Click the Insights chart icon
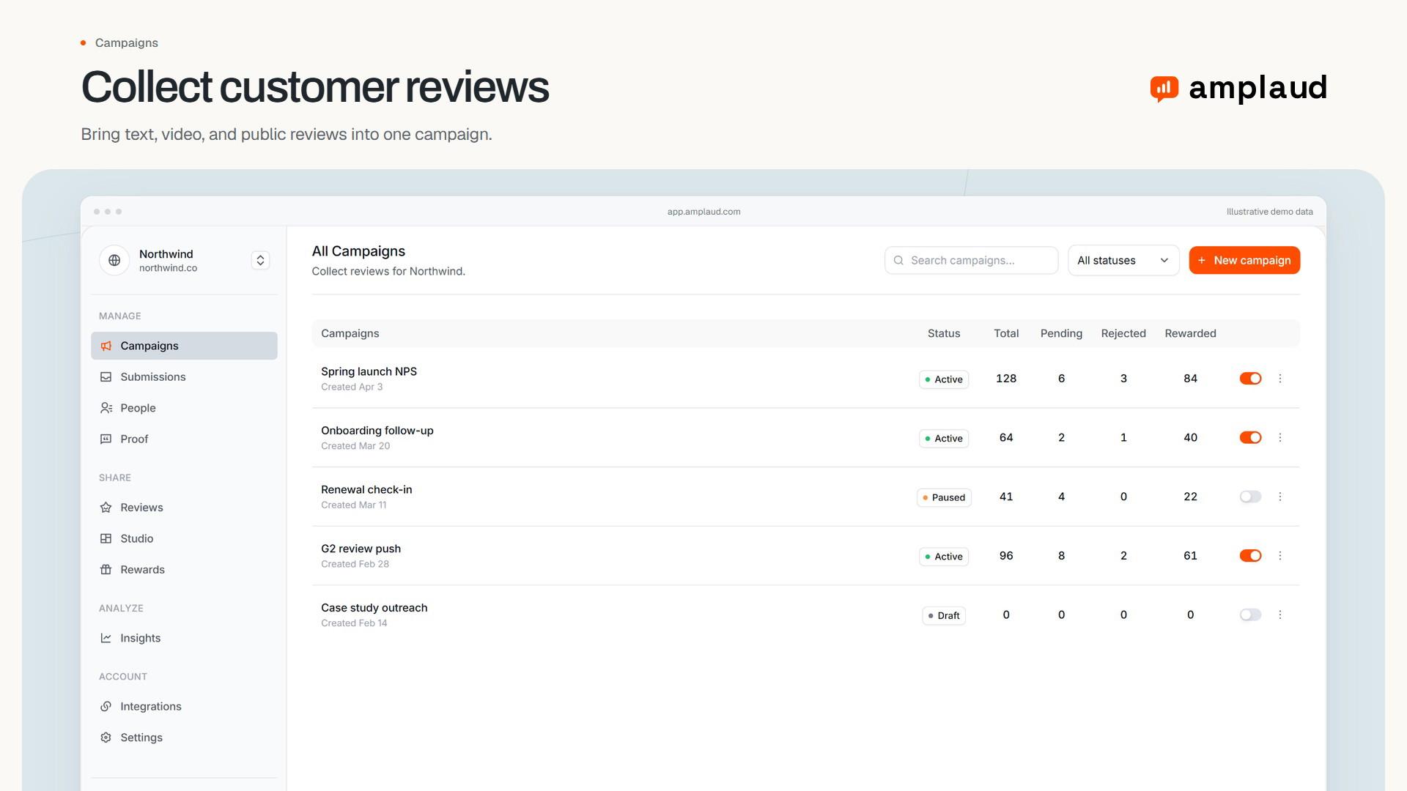This screenshot has height=791, width=1407. 106,638
